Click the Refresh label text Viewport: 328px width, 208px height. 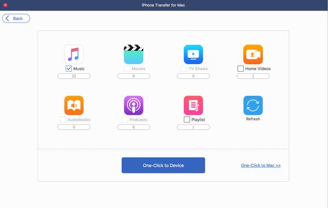click(x=253, y=119)
